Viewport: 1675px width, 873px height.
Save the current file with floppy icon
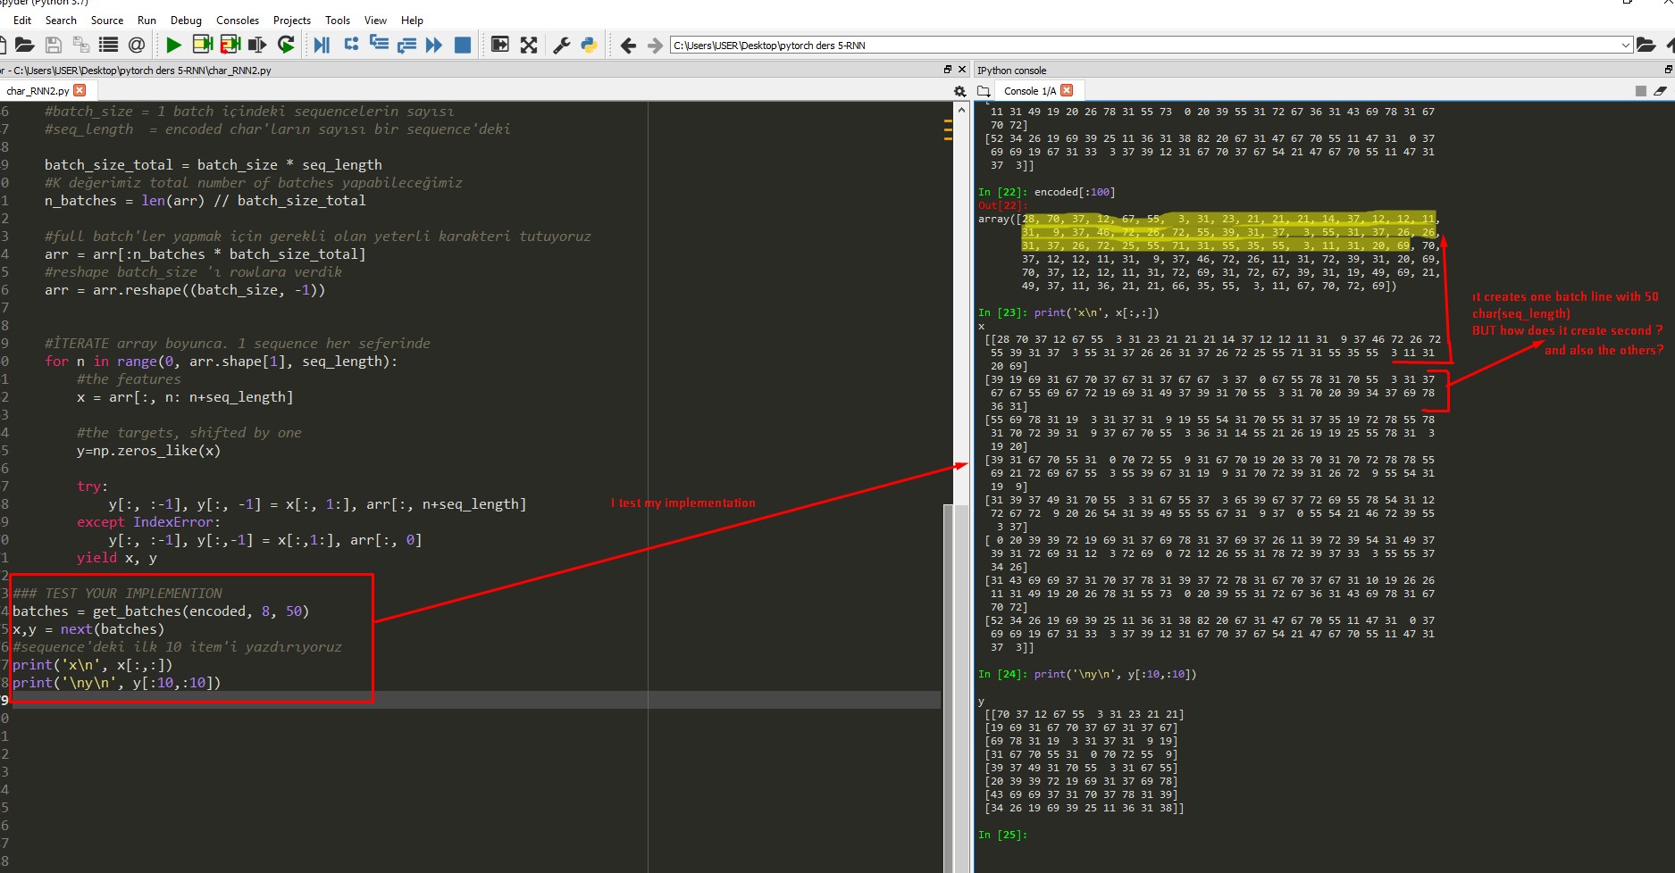click(53, 45)
